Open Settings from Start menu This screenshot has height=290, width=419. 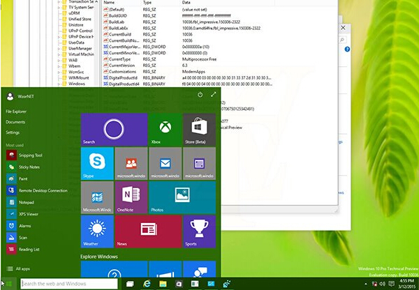(x=13, y=132)
